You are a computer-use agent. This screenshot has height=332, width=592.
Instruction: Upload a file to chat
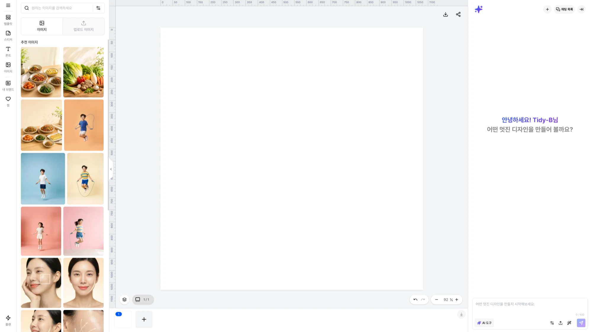[x=561, y=323]
